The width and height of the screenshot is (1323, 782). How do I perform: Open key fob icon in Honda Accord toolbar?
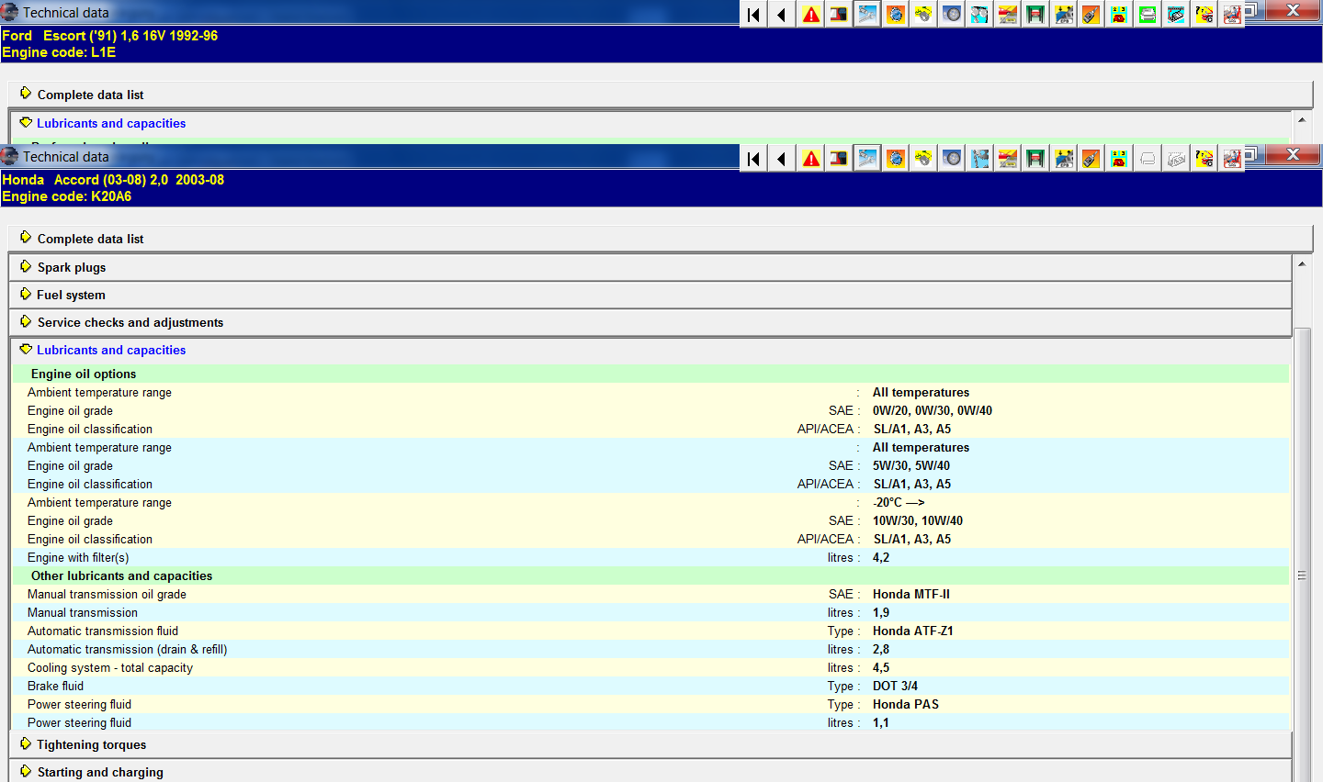point(1091,159)
